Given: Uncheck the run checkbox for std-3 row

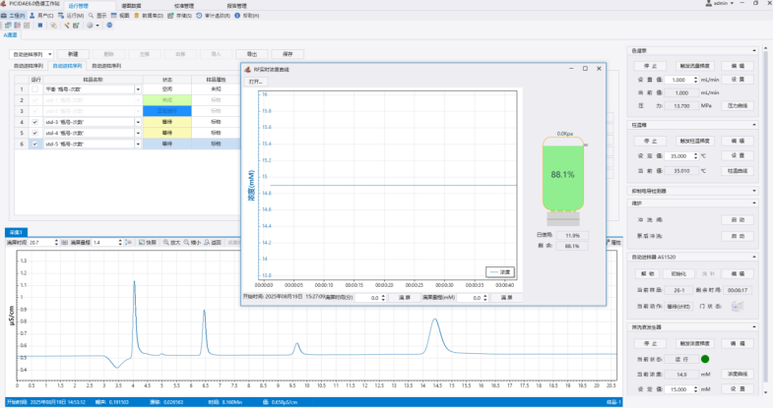Looking at the screenshot, I should [35, 122].
